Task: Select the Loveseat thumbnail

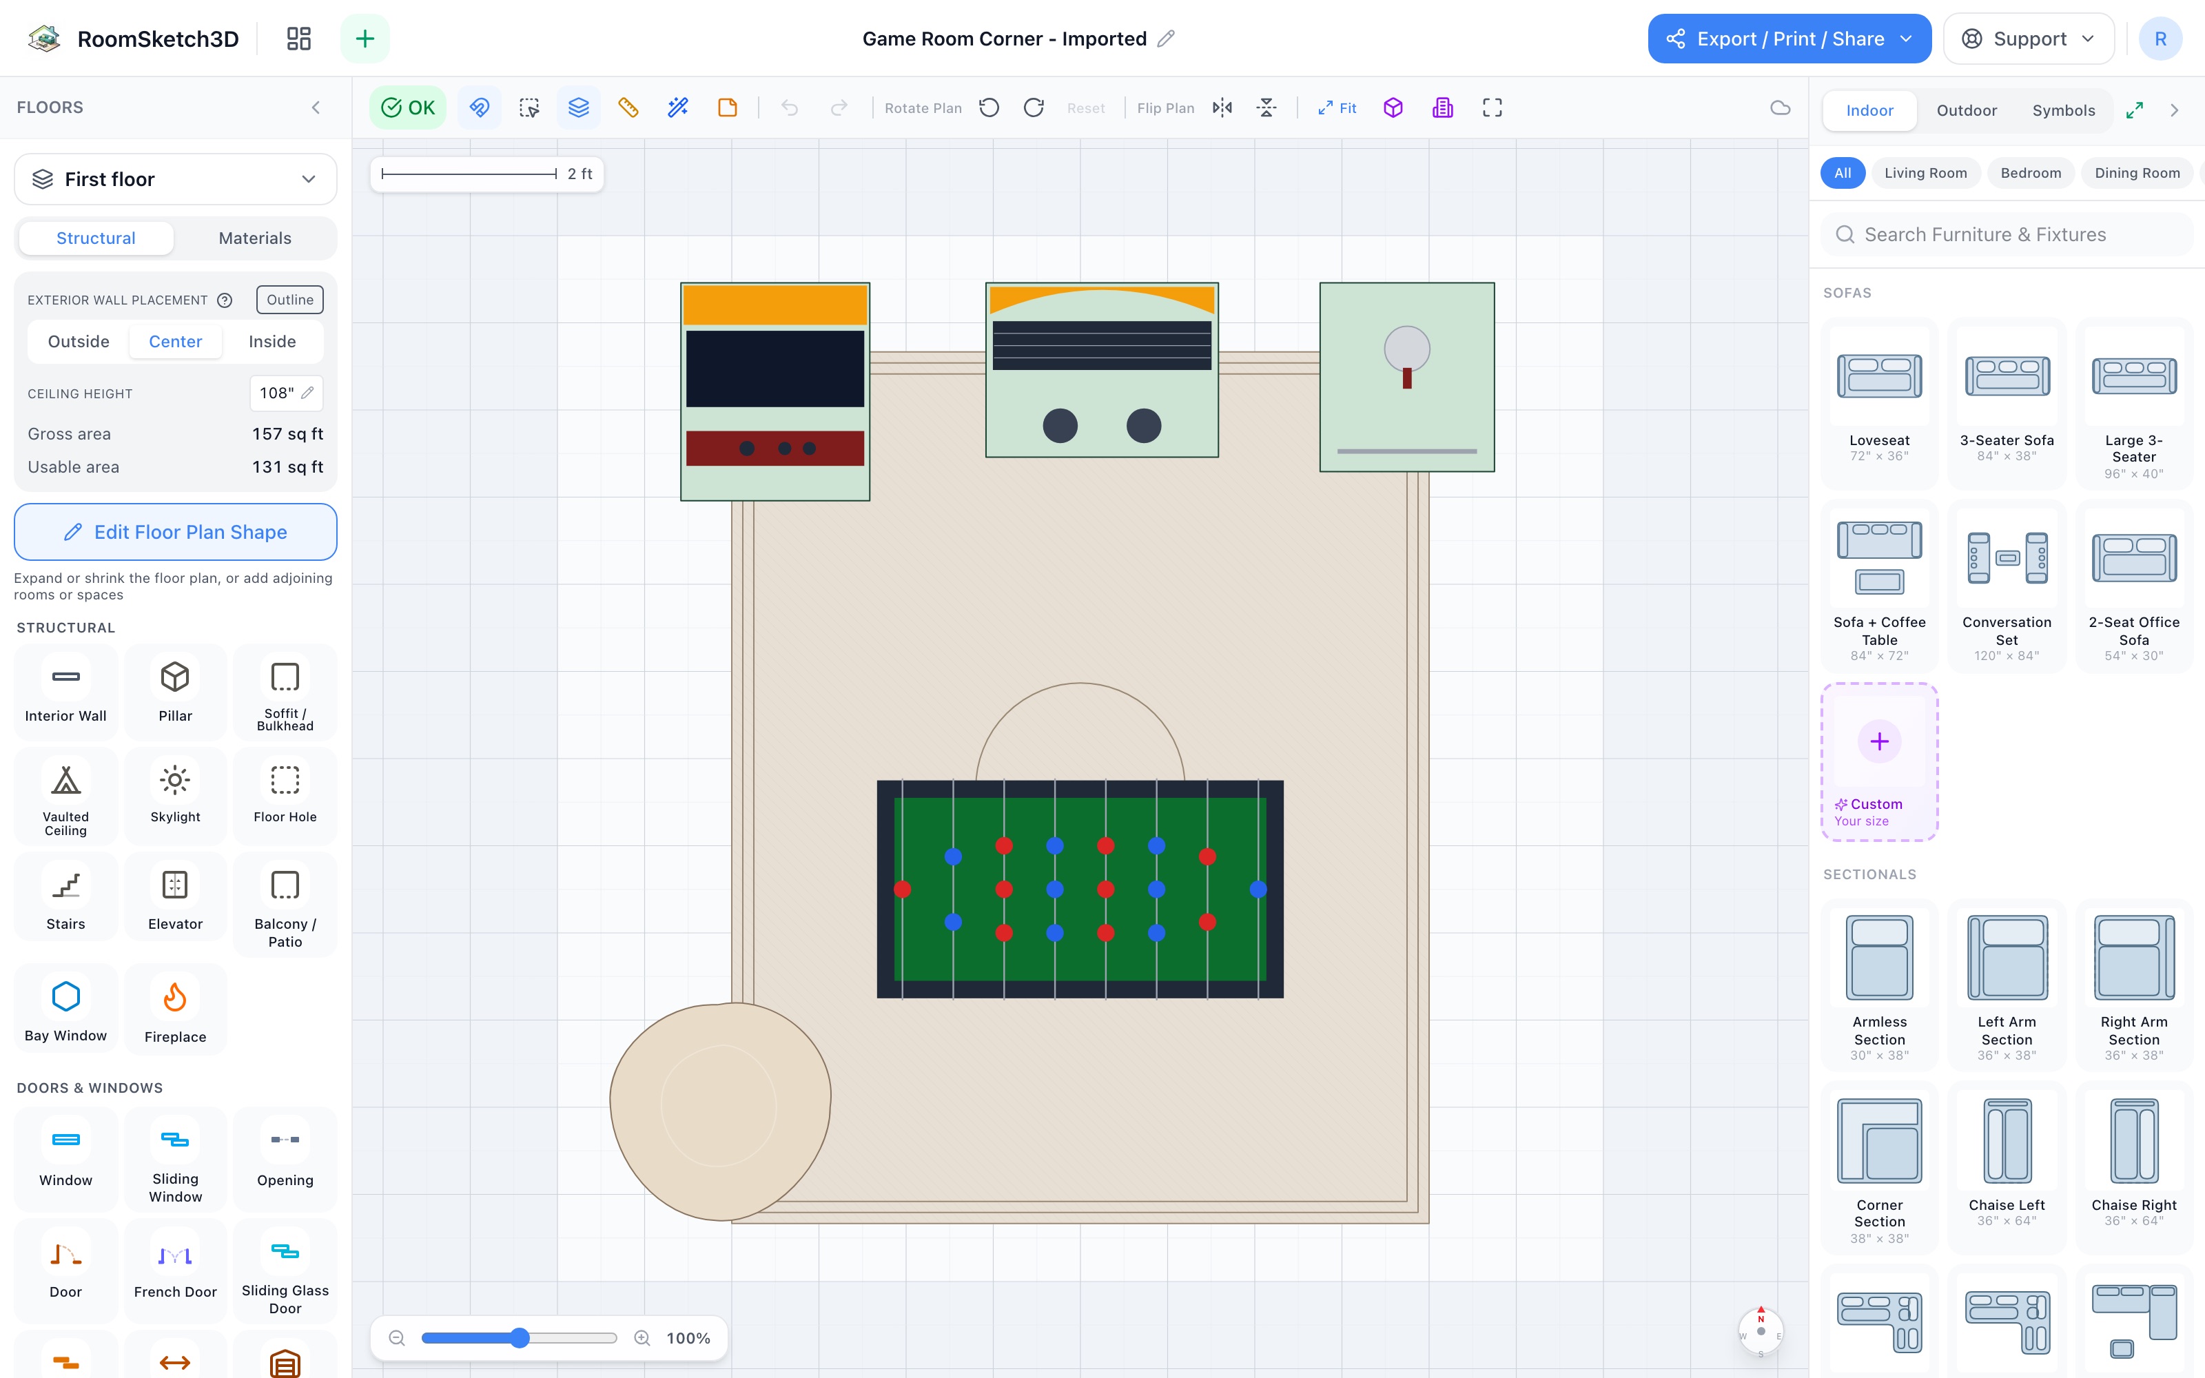Action: click(x=1879, y=376)
